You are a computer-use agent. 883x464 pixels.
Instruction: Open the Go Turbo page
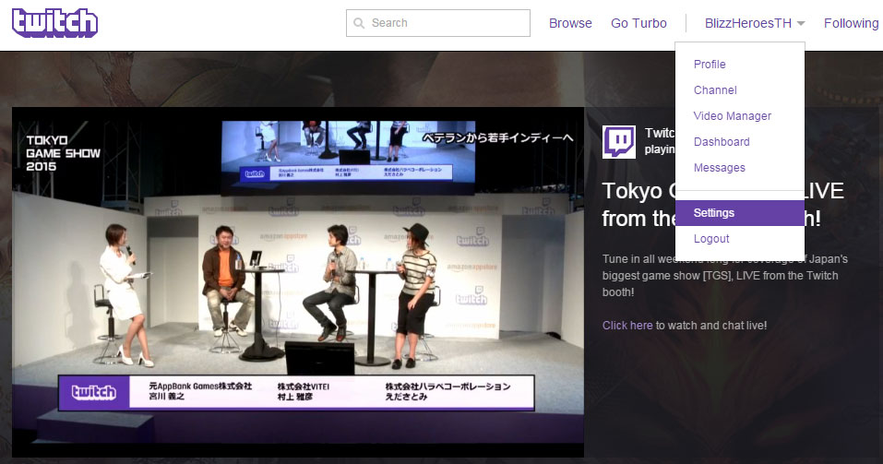(x=638, y=23)
